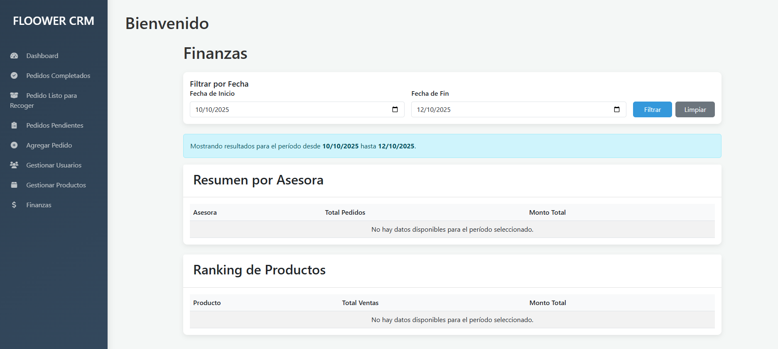Open the Pedidos Completados menu item
778x349 pixels.
pos(58,75)
